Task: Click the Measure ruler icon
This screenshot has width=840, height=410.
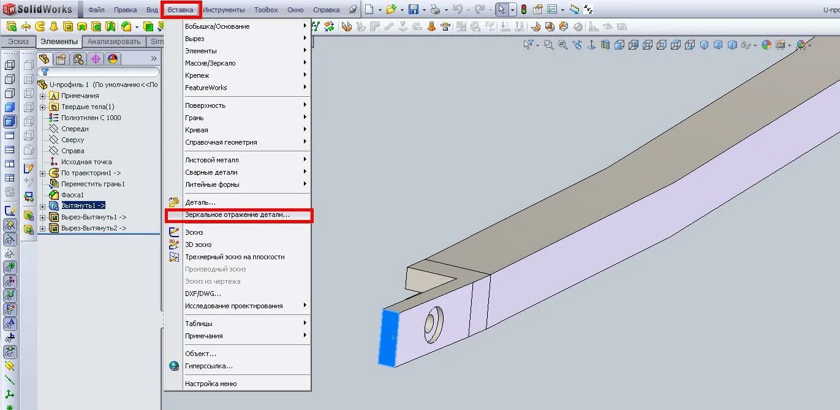Action: (574, 9)
